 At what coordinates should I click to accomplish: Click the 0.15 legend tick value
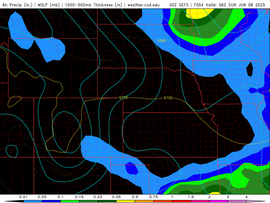coord(79,197)
